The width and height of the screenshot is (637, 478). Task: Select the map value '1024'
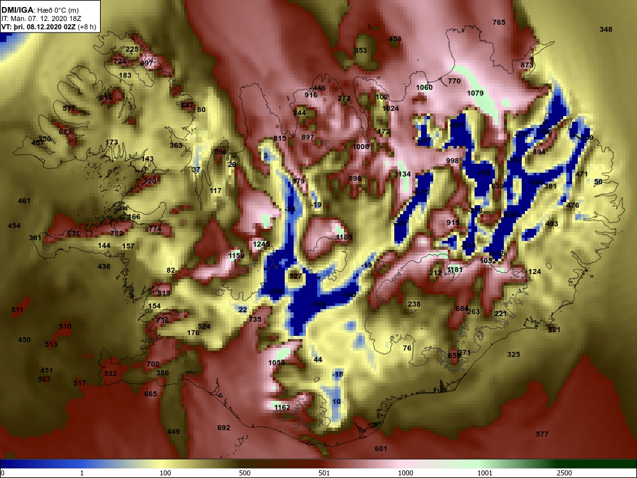tap(390, 108)
